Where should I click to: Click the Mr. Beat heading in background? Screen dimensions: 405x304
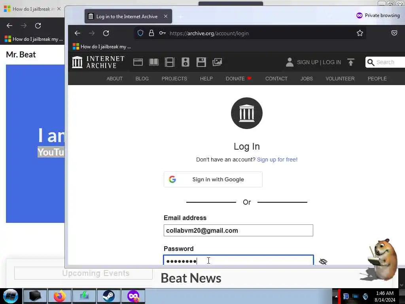pyautogui.click(x=21, y=55)
